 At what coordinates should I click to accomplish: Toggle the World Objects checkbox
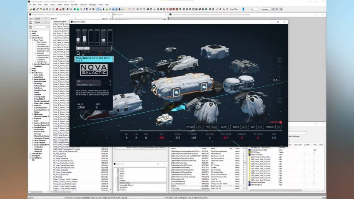(117, 183)
